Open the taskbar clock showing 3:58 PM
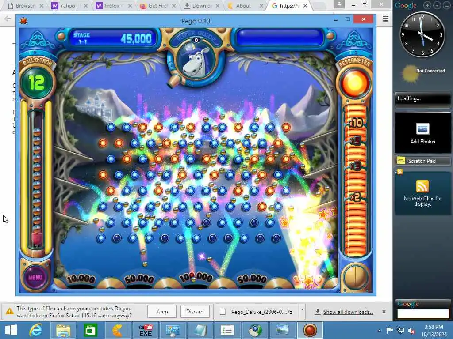 click(434, 330)
